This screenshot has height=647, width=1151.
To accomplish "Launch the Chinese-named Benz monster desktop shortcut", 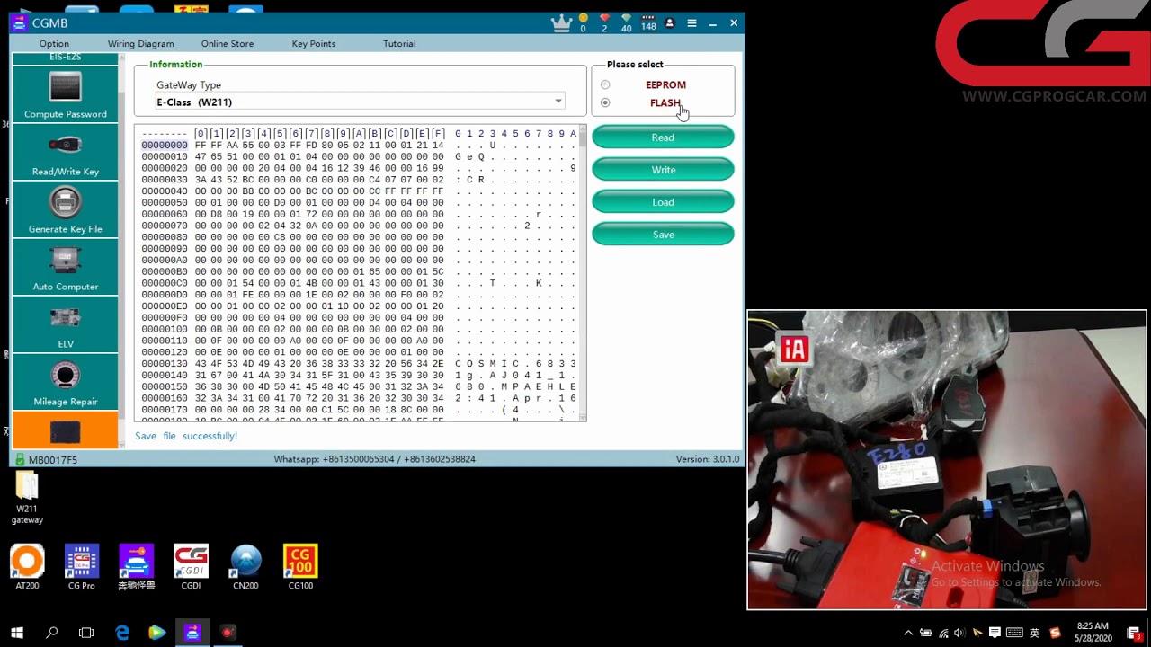I will 137,567.
